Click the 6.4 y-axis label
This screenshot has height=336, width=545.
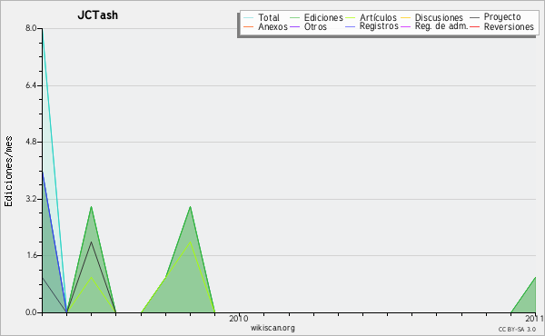click(x=31, y=85)
